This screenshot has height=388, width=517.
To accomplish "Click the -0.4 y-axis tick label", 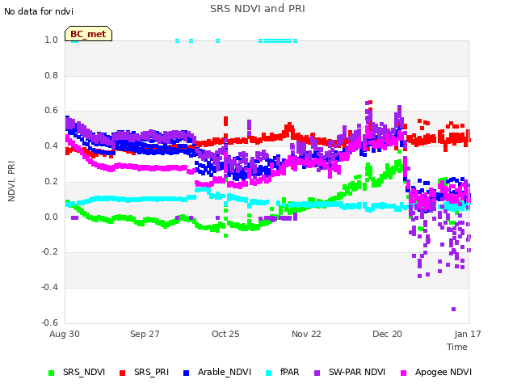I will click(49, 288).
